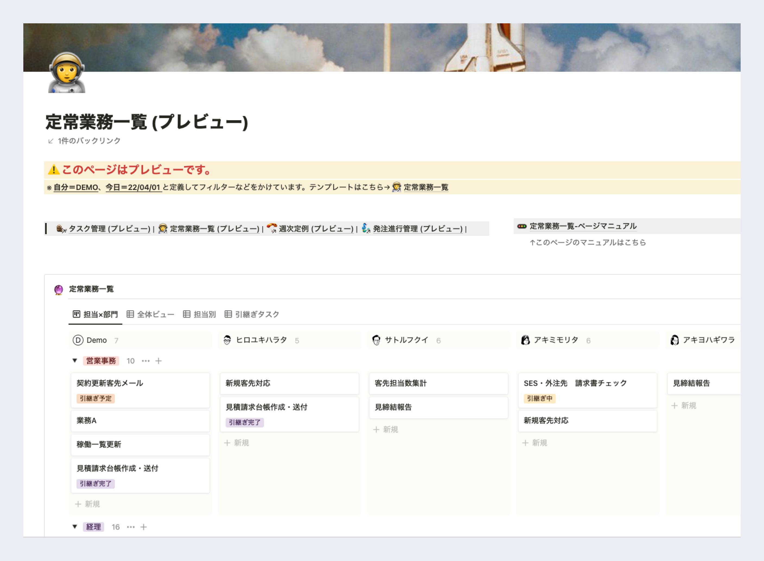Switch to 引継ぎタスク tab
This screenshot has height=561, width=764.
[x=252, y=314]
